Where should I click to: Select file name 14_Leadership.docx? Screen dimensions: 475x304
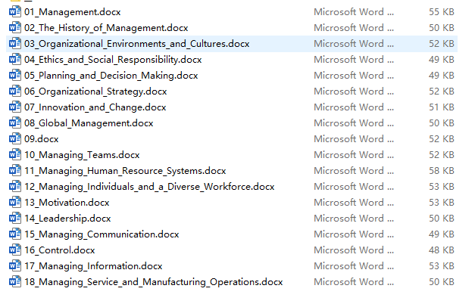pos(67,219)
